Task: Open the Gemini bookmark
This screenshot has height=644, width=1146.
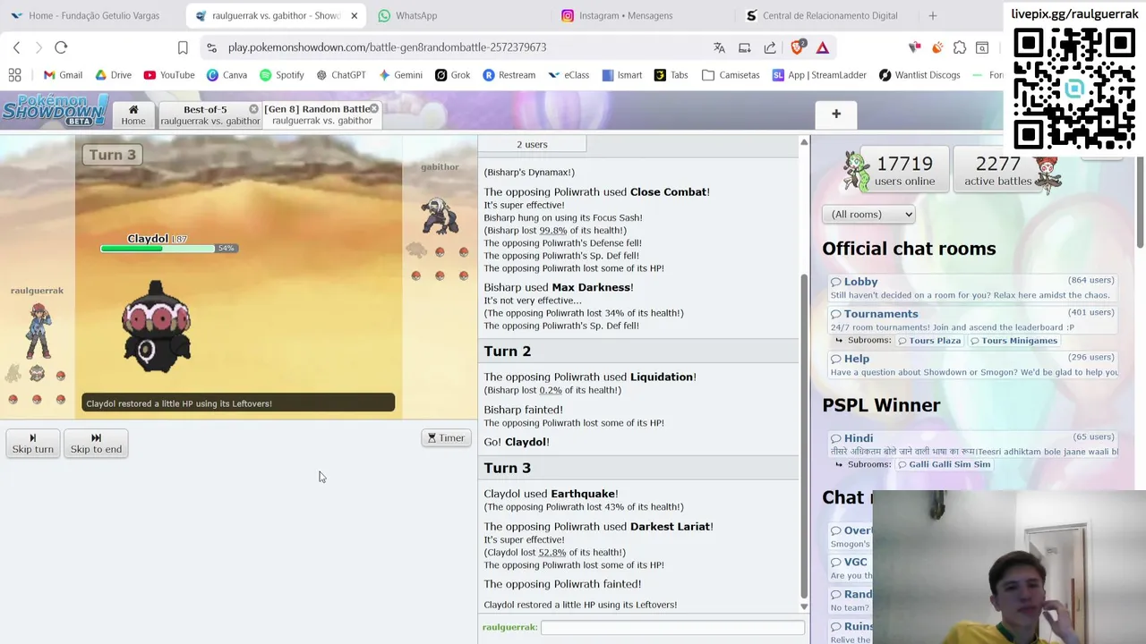Action: [x=400, y=75]
